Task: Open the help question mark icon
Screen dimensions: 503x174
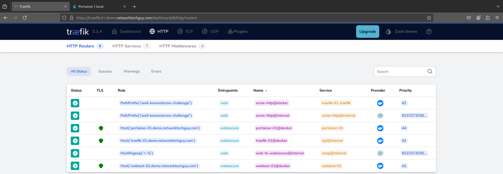Action: click(x=429, y=32)
